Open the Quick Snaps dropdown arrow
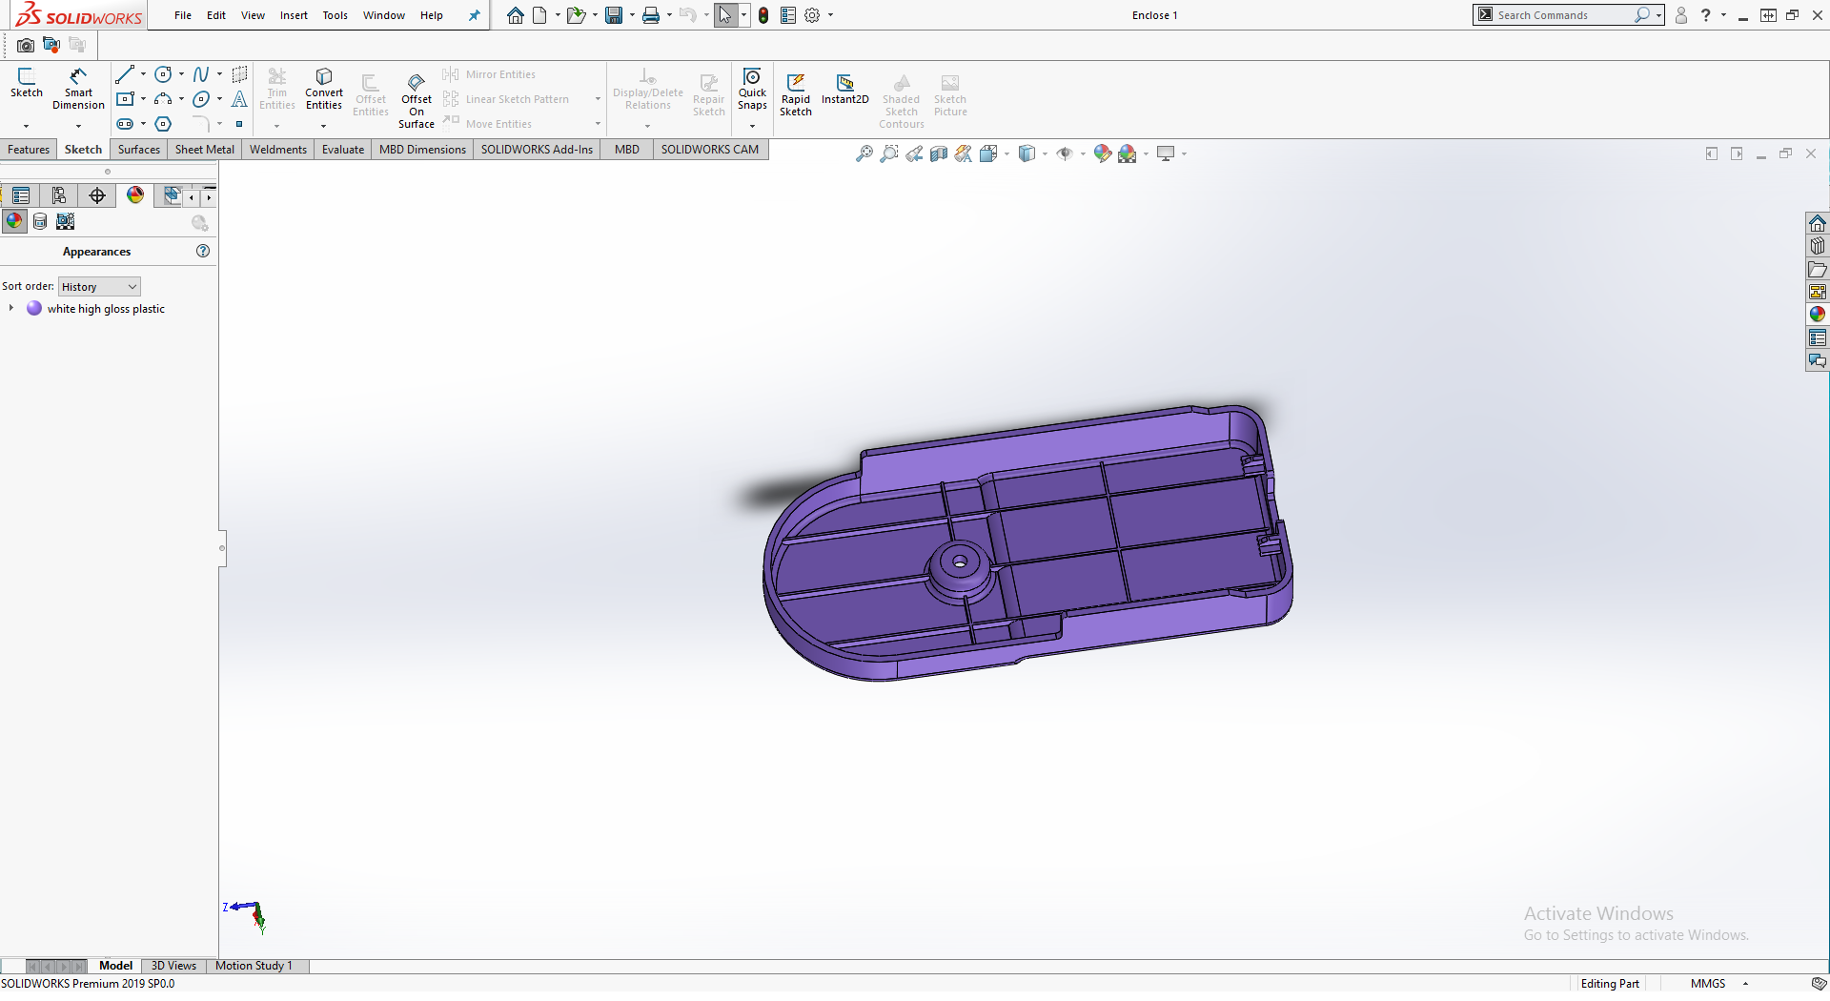The height and width of the screenshot is (1001, 1830). (752, 126)
